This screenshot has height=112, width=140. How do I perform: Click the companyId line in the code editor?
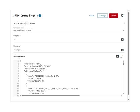(32, 64)
